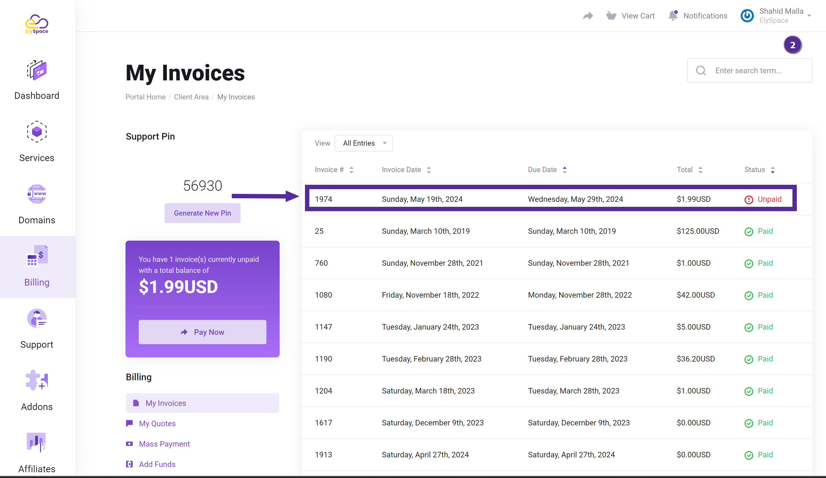Viewport: 826px width, 478px height.
Task: Open the Notifications text link
Action: [x=705, y=16]
